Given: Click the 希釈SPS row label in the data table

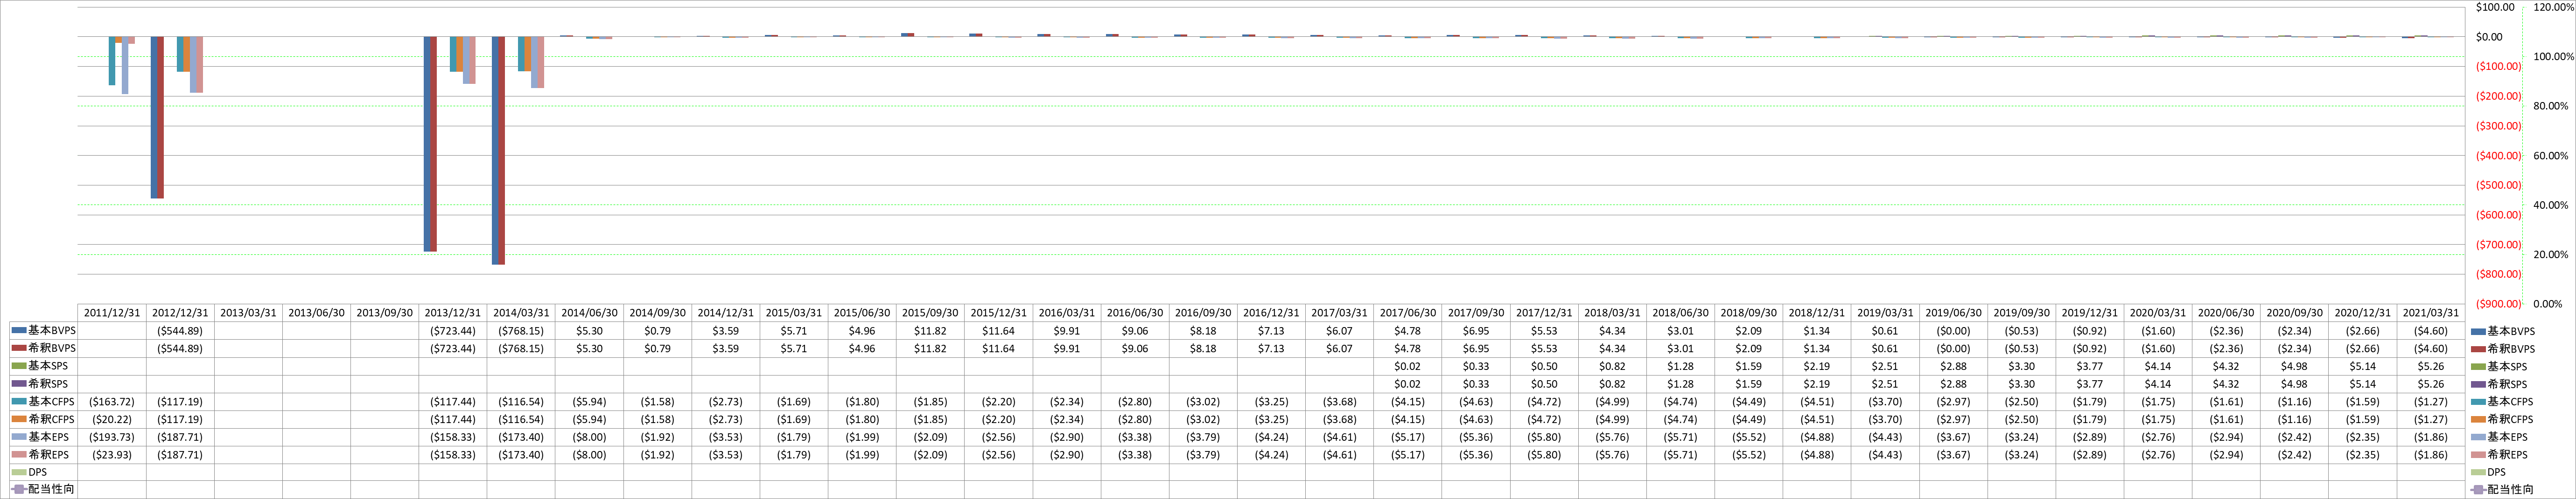Looking at the screenshot, I should coord(47,384).
